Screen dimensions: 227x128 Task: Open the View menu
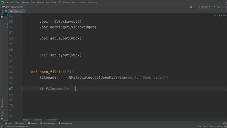point(17,2)
